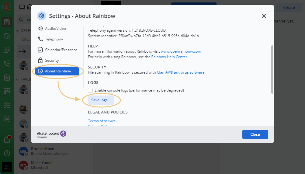Open the gift icon with red badge
Screen dimensions: 305x174
point(7,139)
